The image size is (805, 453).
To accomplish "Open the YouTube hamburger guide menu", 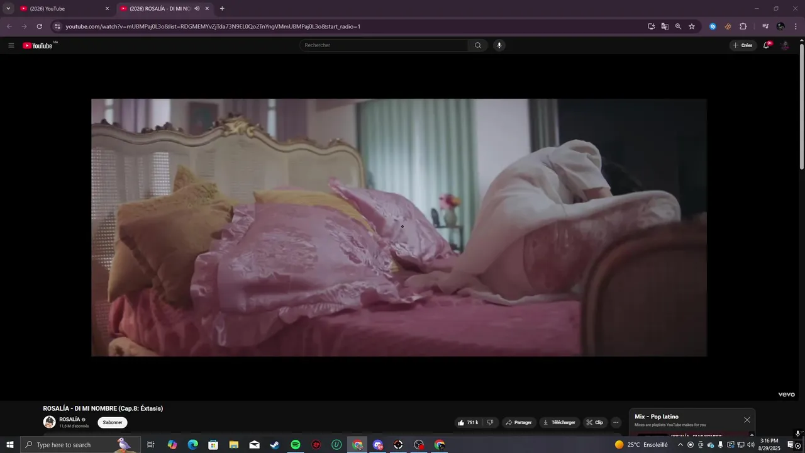I will [11, 45].
